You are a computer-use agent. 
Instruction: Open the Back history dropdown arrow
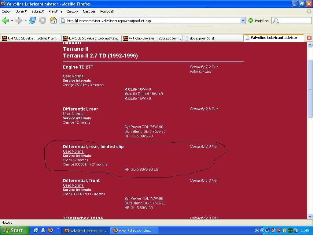point(12,21)
